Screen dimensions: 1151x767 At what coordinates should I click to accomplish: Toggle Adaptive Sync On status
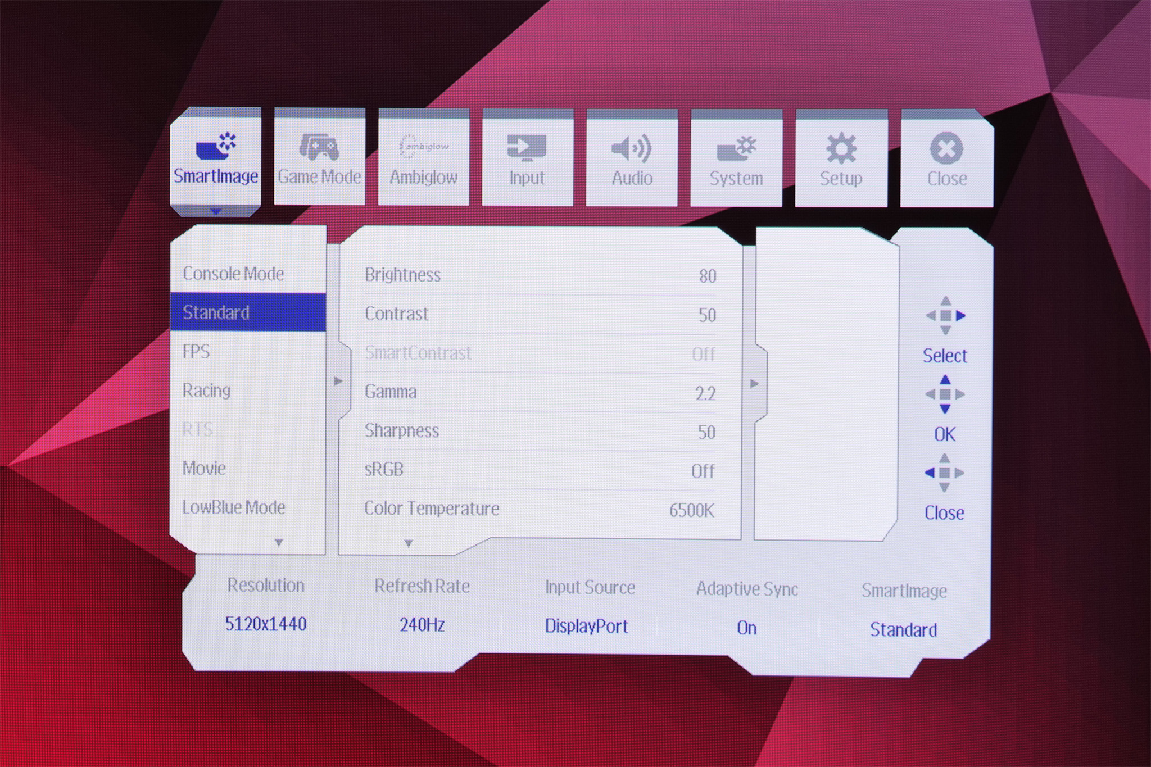(746, 627)
